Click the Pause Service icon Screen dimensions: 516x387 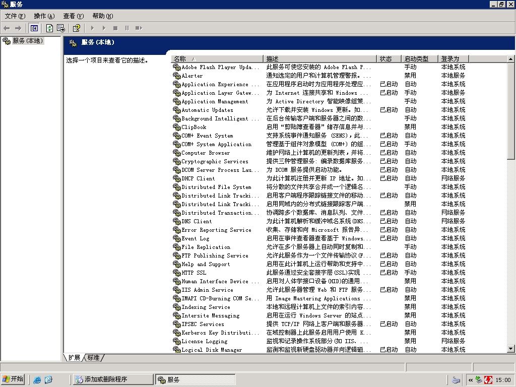(x=127, y=28)
